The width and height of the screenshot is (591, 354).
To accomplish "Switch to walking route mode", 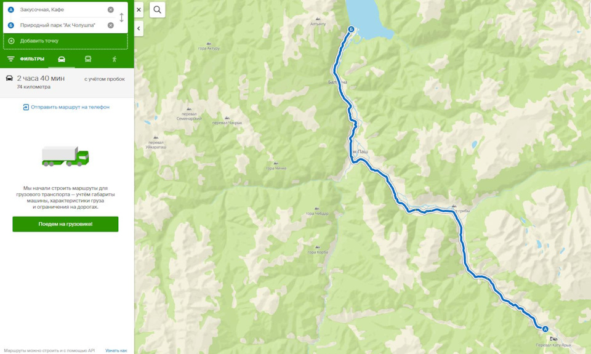I will click(x=115, y=59).
